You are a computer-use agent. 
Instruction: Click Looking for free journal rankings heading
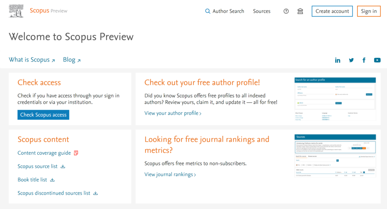(207, 145)
